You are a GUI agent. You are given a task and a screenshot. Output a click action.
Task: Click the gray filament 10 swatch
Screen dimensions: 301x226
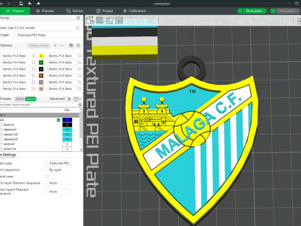click(x=41, y=82)
